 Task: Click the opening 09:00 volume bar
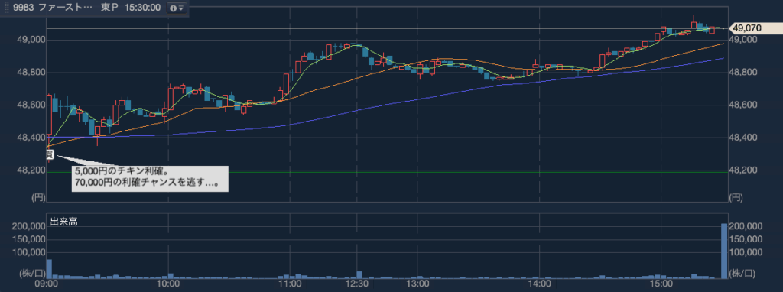click(x=50, y=268)
